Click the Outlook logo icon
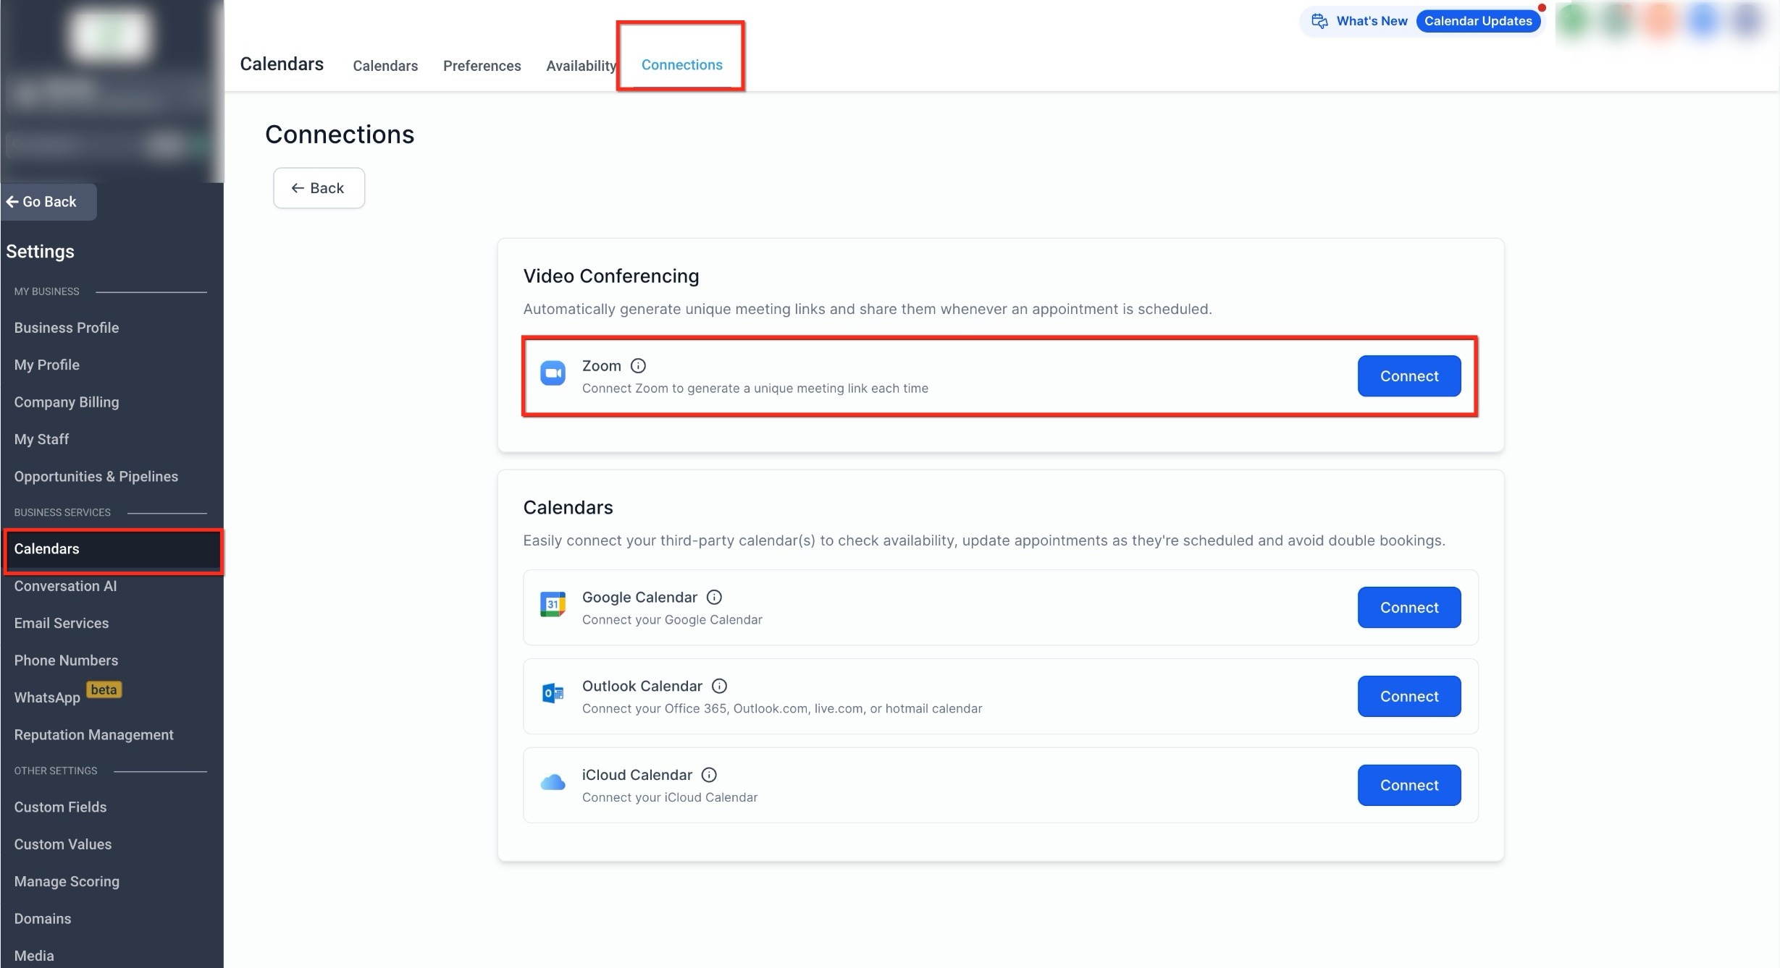The height and width of the screenshot is (968, 1780). pyautogui.click(x=553, y=694)
